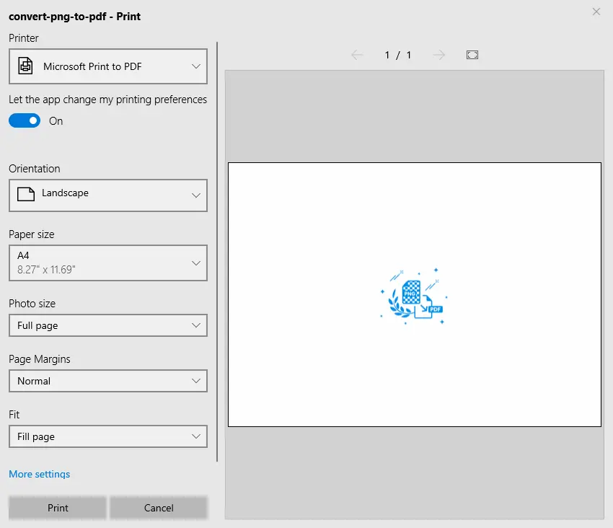613x528 pixels.
Task: Close the Print dialog with the X
Action: pyautogui.click(x=596, y=12)
